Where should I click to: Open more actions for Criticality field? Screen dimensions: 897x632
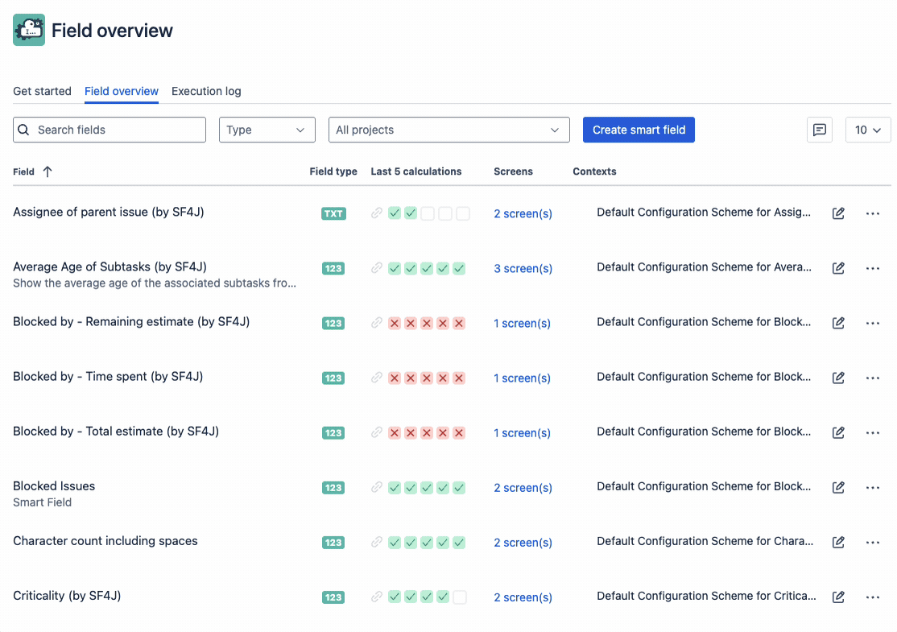coord(872,597)
